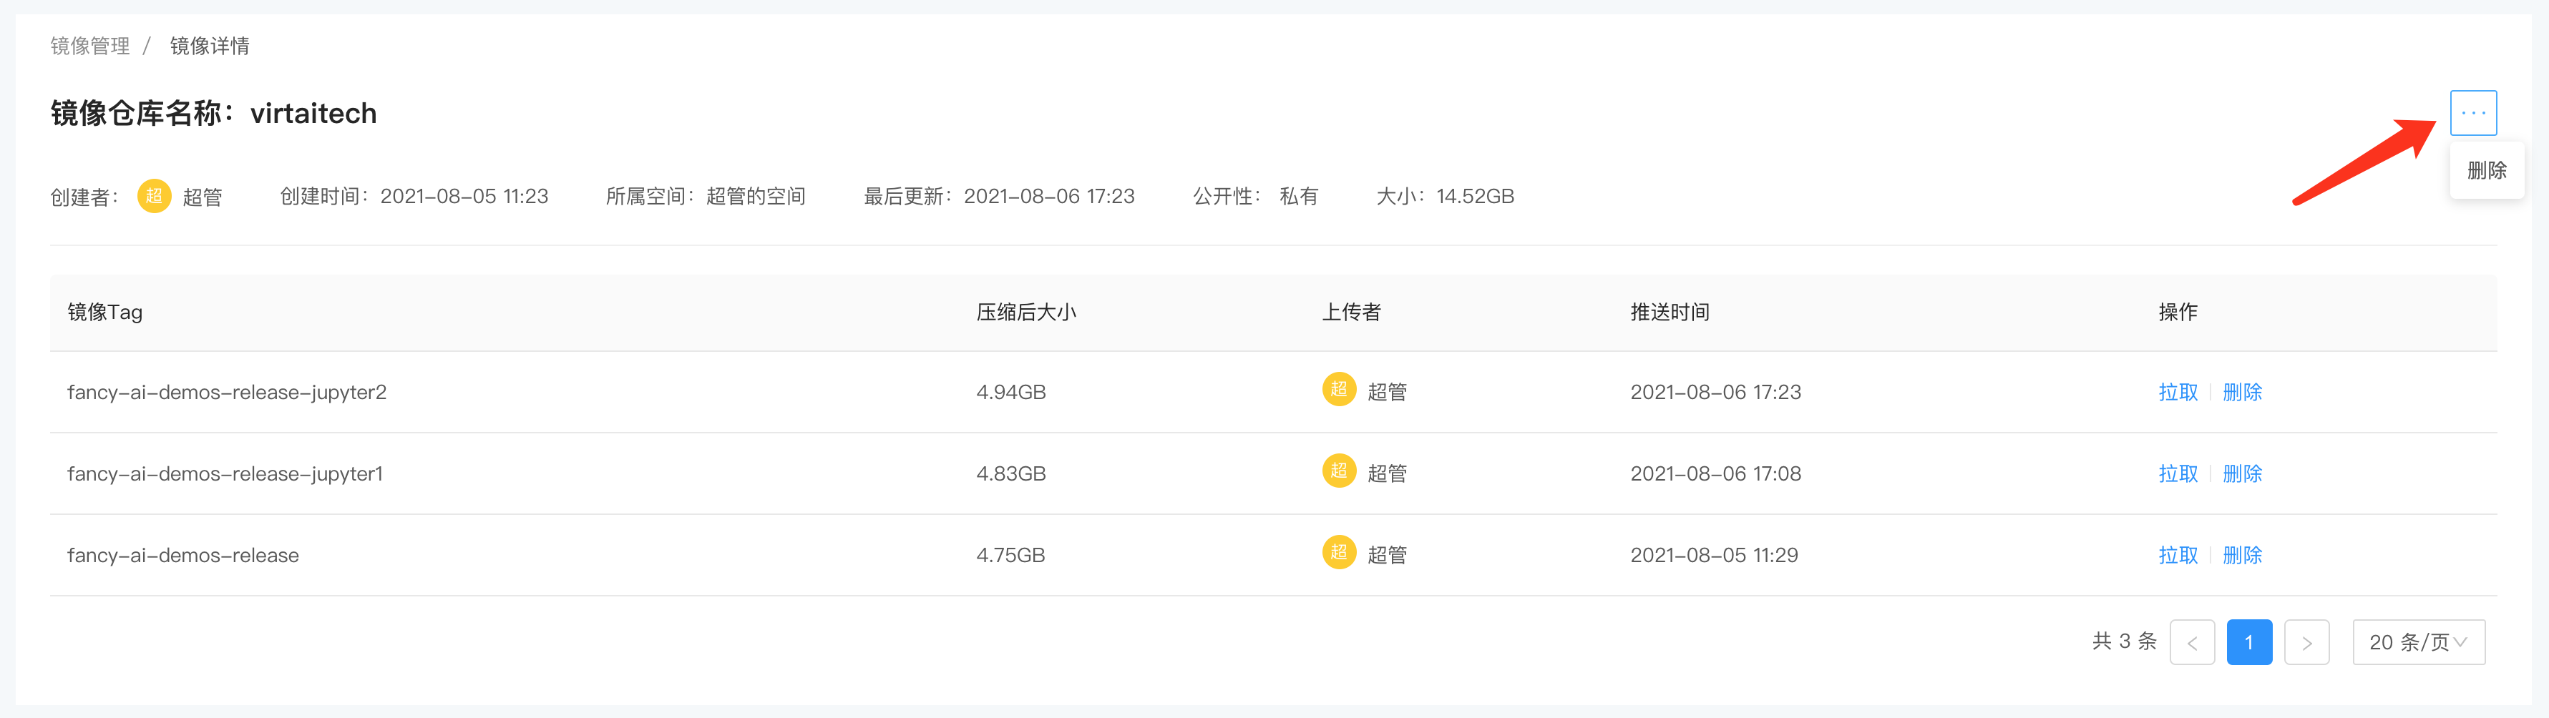This screenshot has width=2549, height=718.
Task: Click uploader avatar in the jupyter2 row
Action: [x=1337, y=390]
